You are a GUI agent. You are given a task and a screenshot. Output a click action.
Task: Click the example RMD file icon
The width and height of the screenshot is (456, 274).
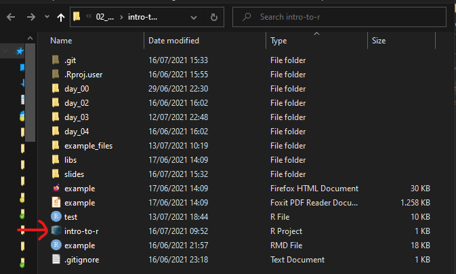tap(56, 246)
